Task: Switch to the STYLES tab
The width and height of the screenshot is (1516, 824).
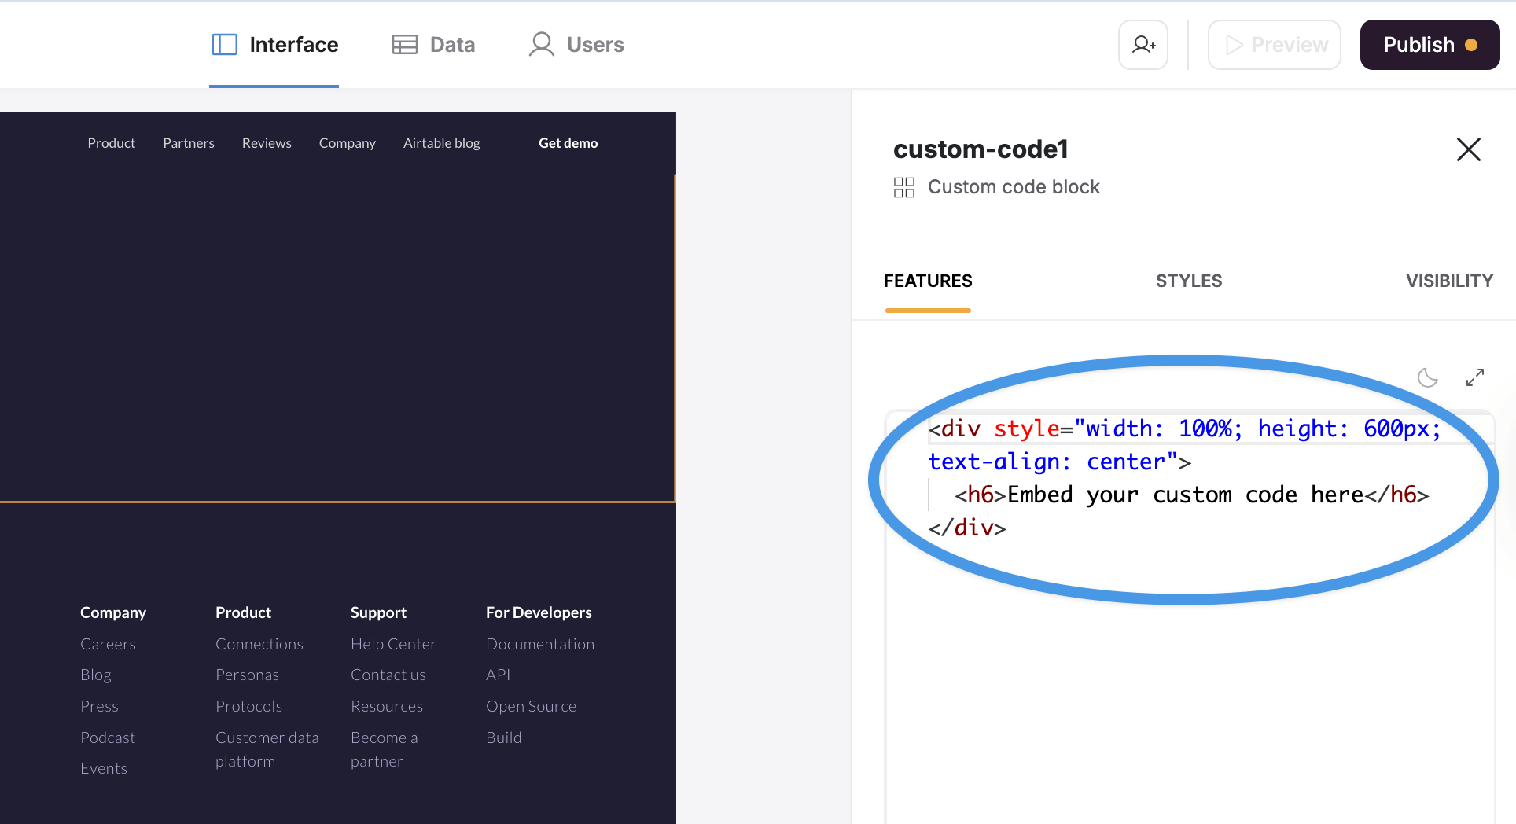Action: pyautogui.click(x=1188, y=281)
